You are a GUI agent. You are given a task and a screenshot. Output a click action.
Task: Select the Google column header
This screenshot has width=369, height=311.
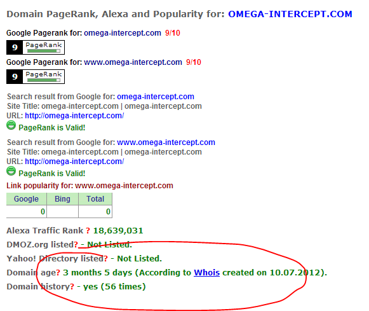27,199
